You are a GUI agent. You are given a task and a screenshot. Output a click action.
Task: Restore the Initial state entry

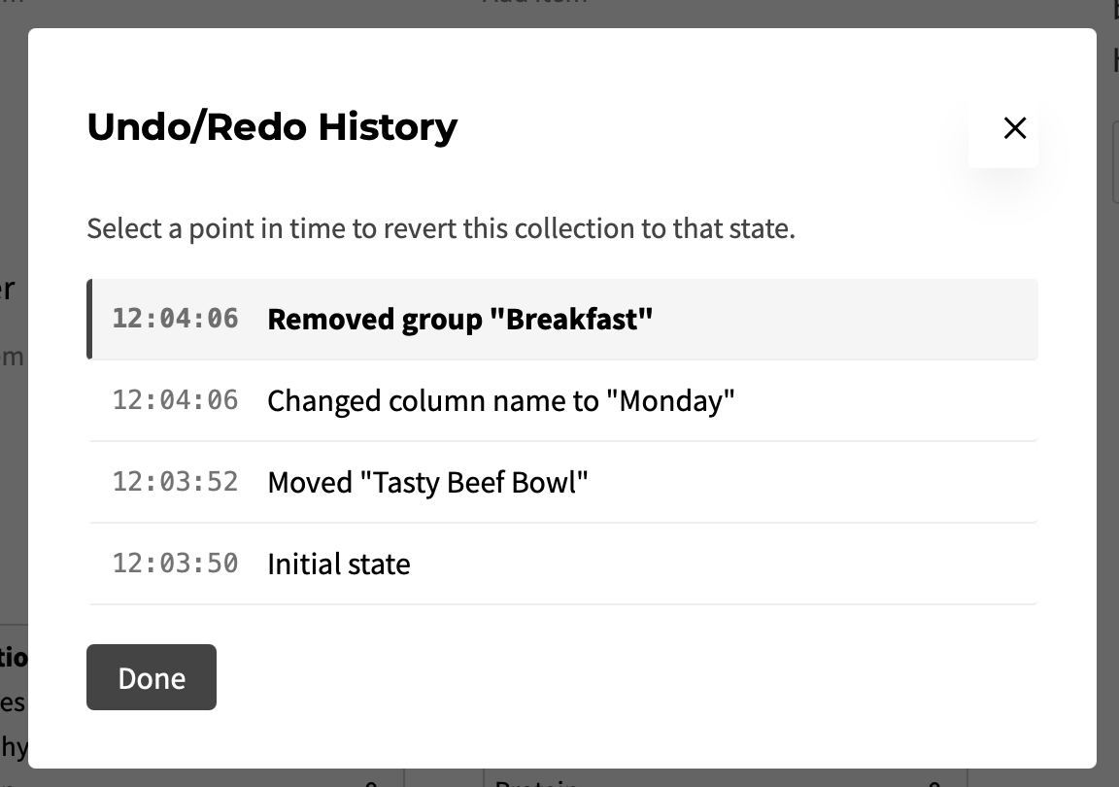338,564
